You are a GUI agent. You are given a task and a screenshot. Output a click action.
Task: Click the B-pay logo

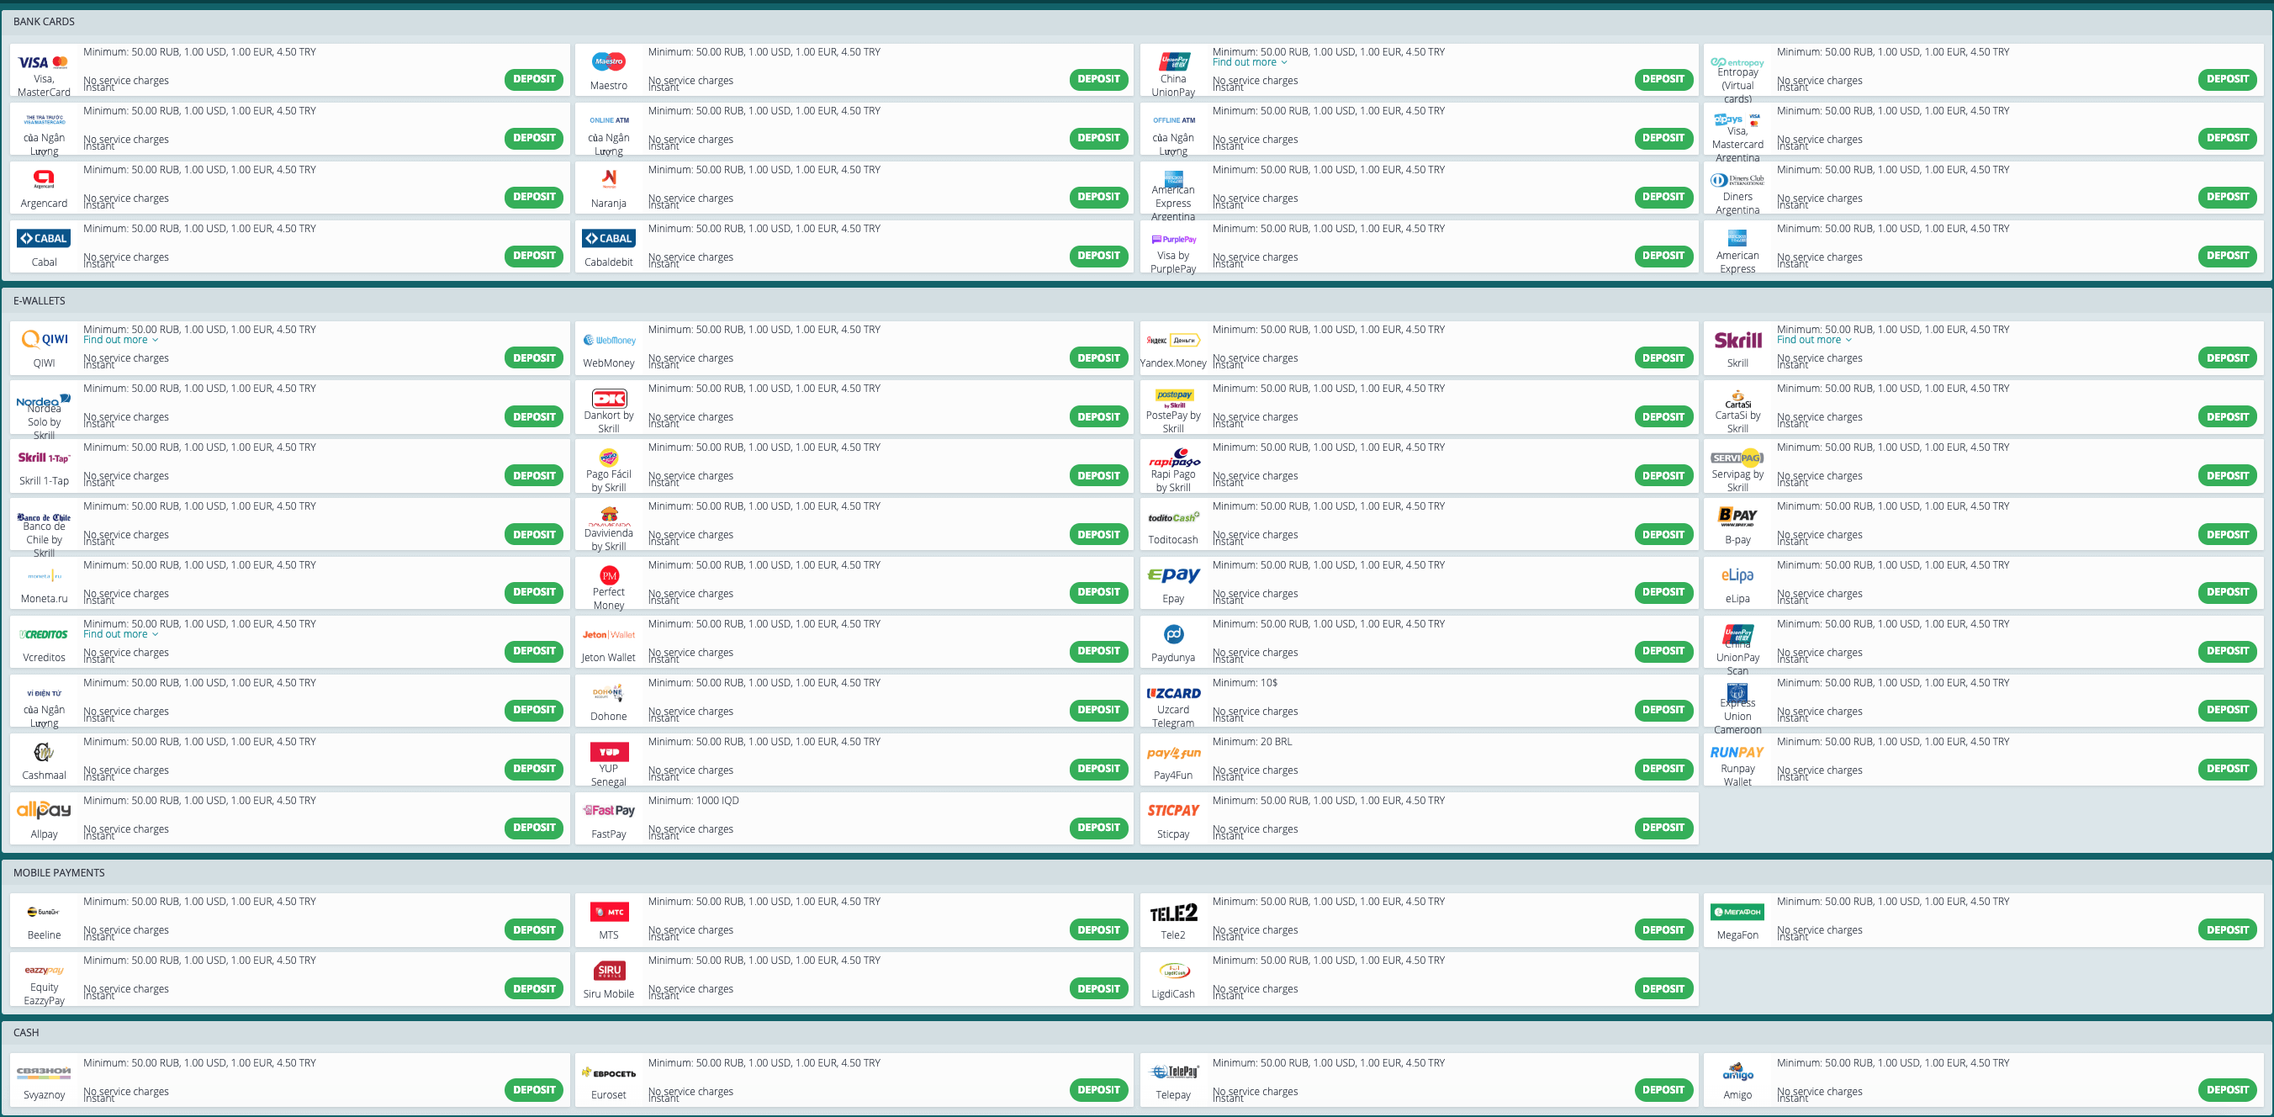point(1737,516)
